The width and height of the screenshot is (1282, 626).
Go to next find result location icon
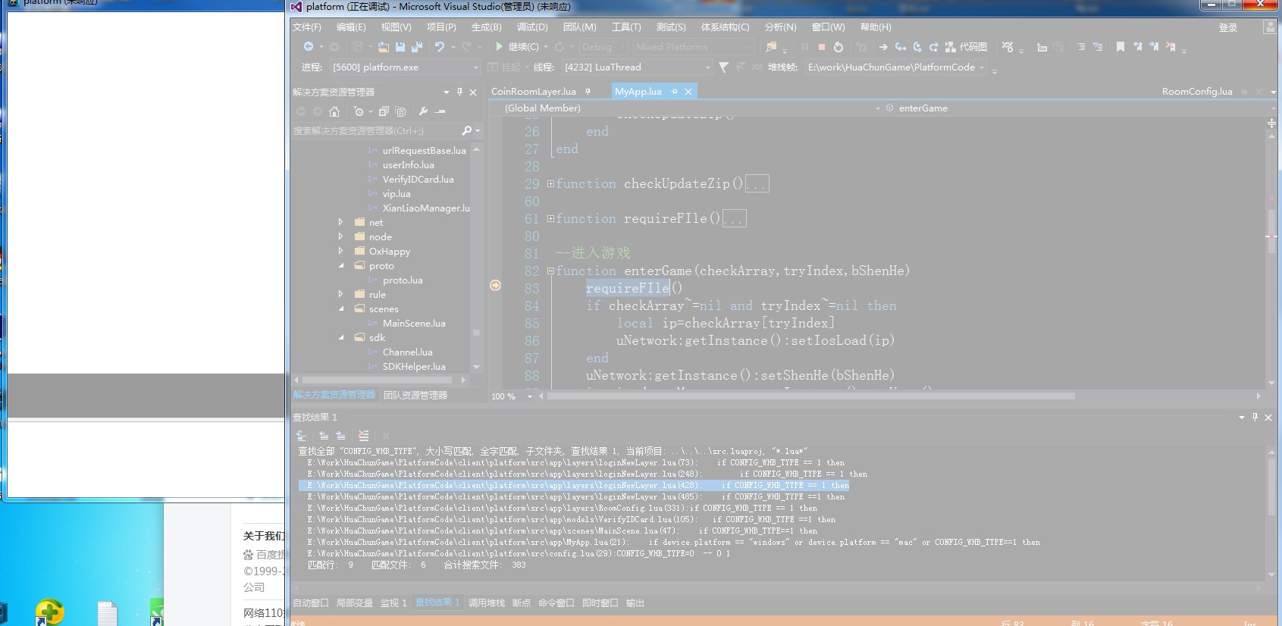coord(340,436)
